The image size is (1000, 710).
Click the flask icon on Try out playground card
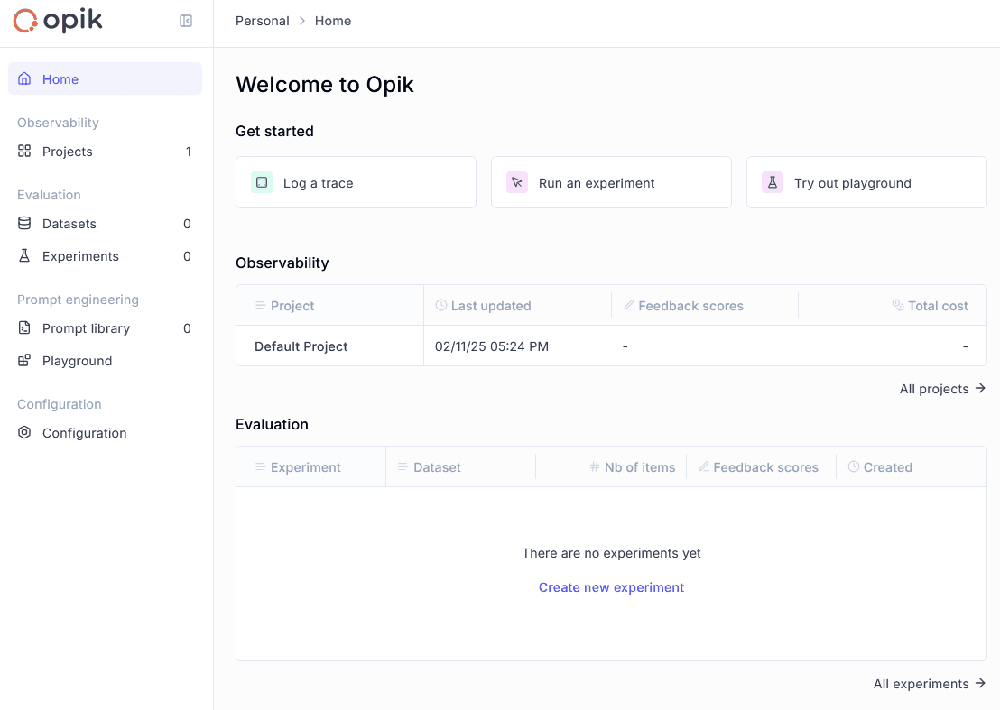(x=773, y=181)
